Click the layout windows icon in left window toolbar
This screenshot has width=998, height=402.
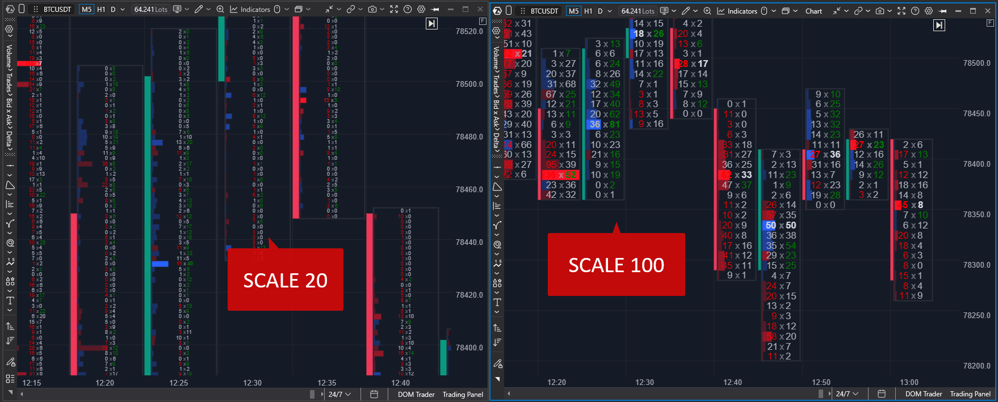pyautogui.click(x=299, y=9)
